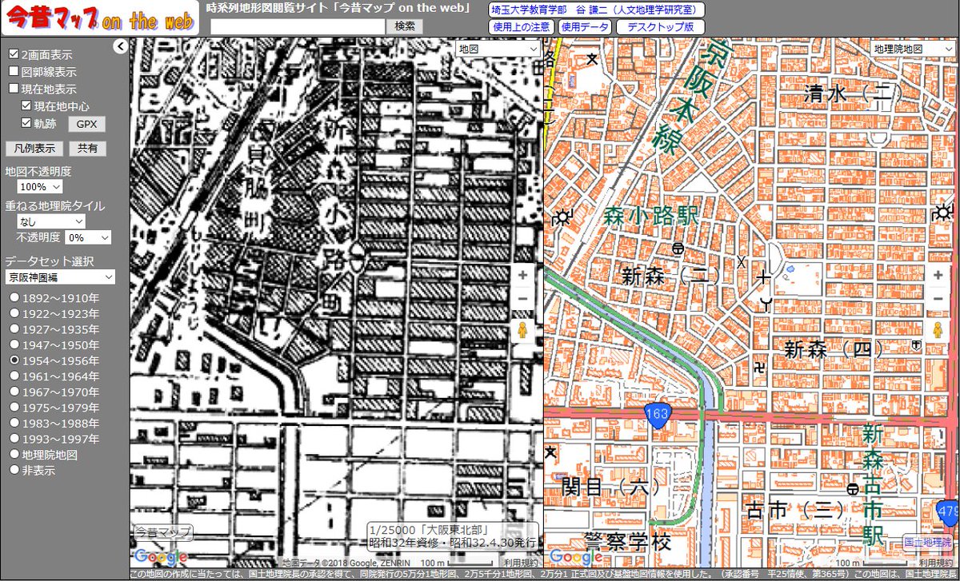This screenshot has height=581, width=960.
Task: Open 利用規約 link on right map
Action: (x=934, y=563)
